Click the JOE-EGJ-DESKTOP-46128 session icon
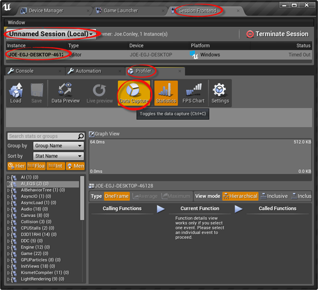 pos(91,186)
